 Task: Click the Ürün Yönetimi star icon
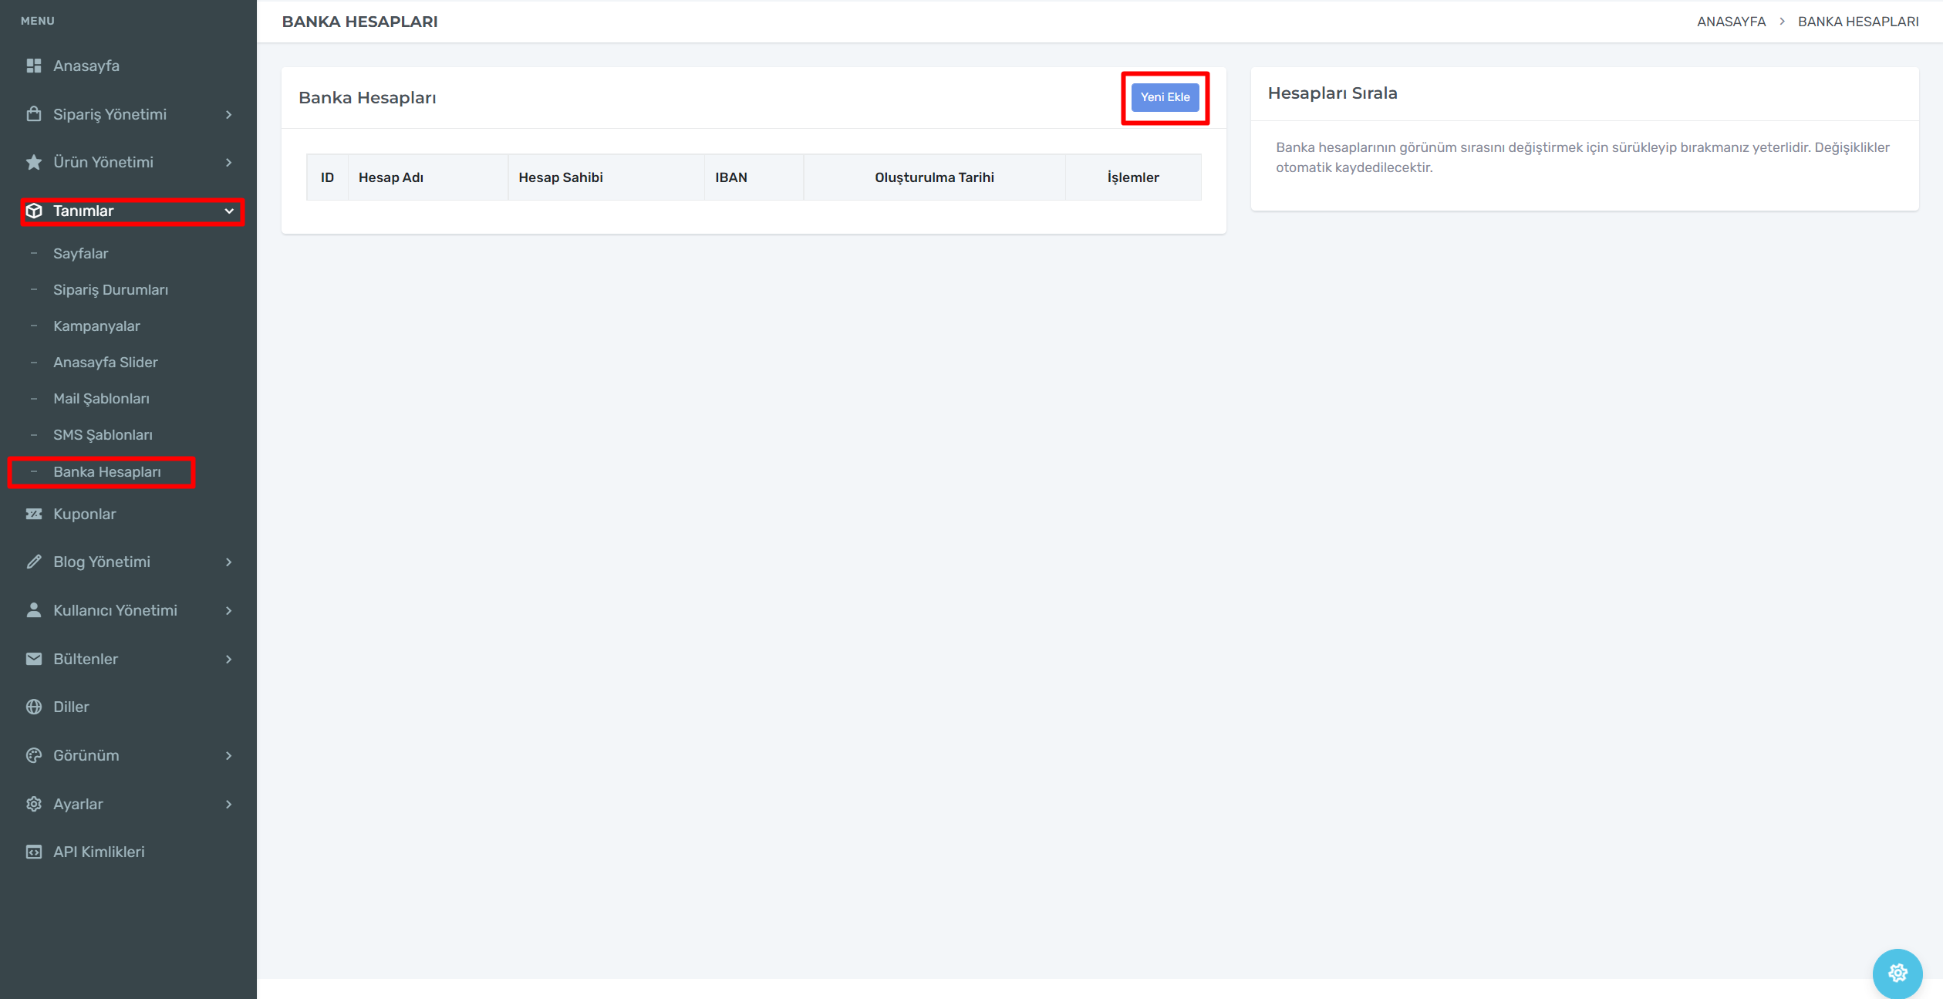click(34, 162)
